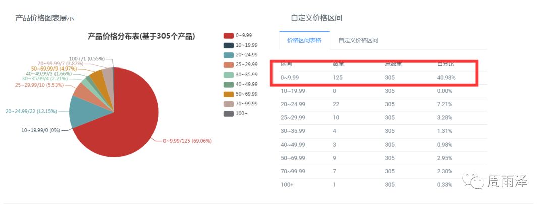Hide the 50~69.99 legend series
Image resolution: width=545 pixels, height=205 pixels.
tap(240, 94)
